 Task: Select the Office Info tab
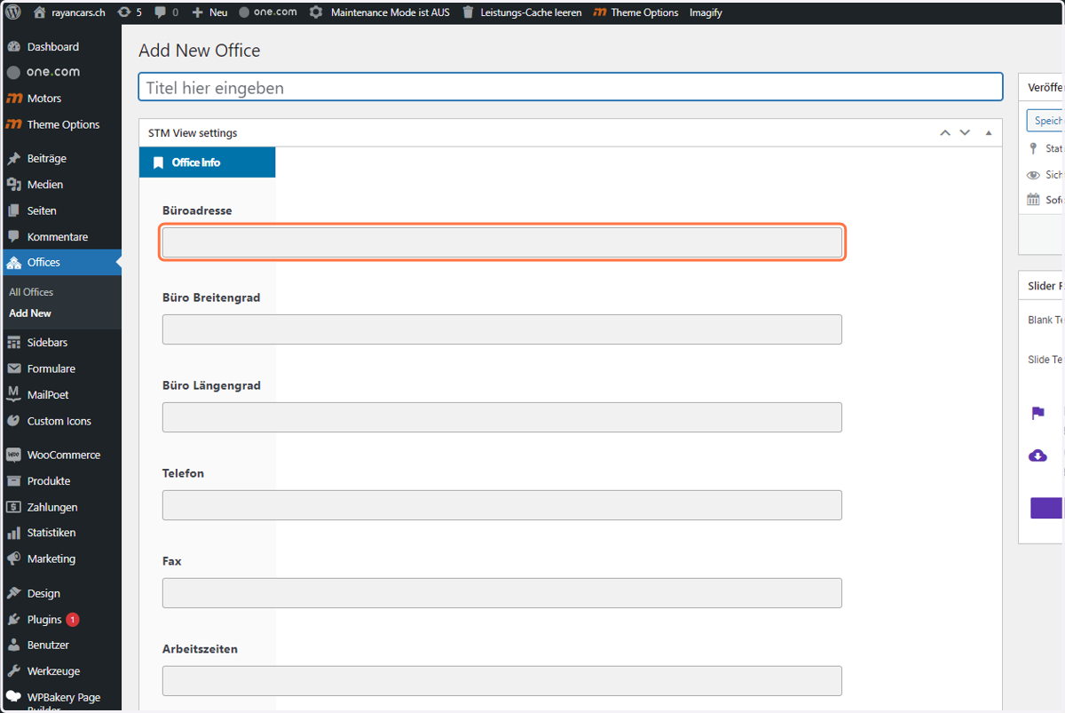(x=208, y=162)
